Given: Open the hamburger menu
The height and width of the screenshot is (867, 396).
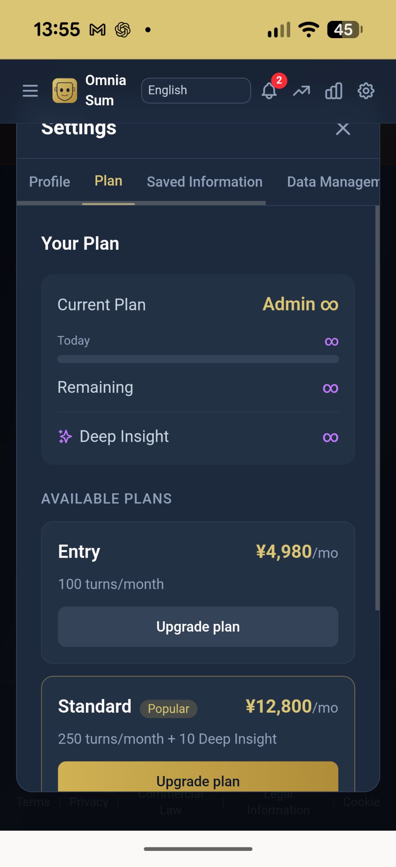Looking at the screenshot, I should [30, 91].
